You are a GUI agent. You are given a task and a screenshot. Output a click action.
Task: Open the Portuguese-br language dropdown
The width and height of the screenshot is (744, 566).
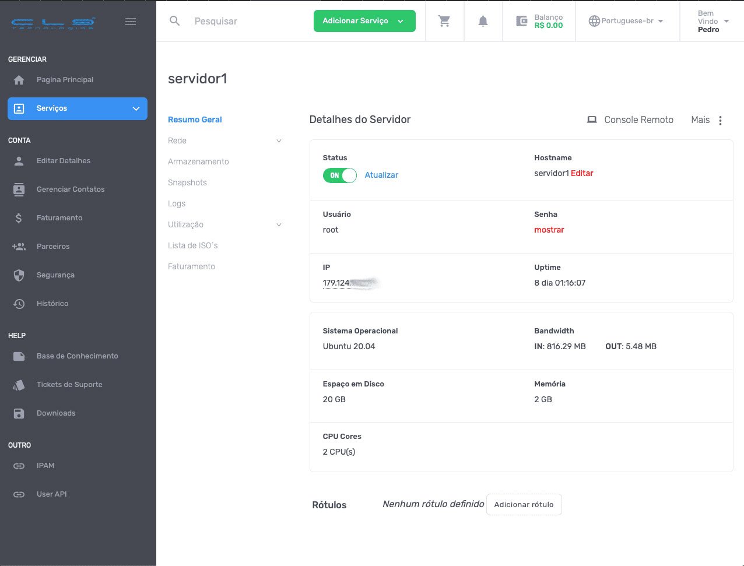click(626, 21)
